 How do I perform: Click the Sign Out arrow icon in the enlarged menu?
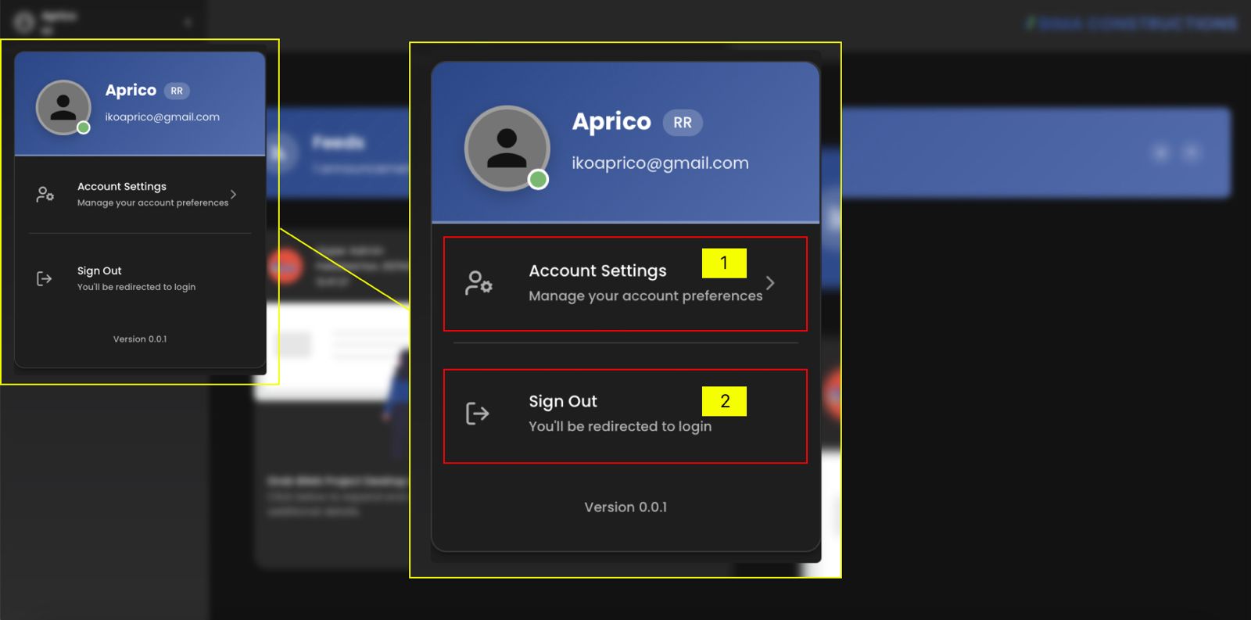[478, 413]
